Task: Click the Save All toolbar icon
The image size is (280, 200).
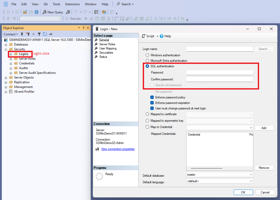Action: click(x=36, y=12)
